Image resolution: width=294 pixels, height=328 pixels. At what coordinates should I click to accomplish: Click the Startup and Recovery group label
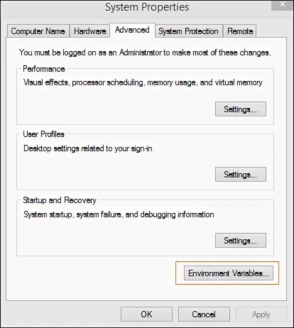tap(59, 200)
